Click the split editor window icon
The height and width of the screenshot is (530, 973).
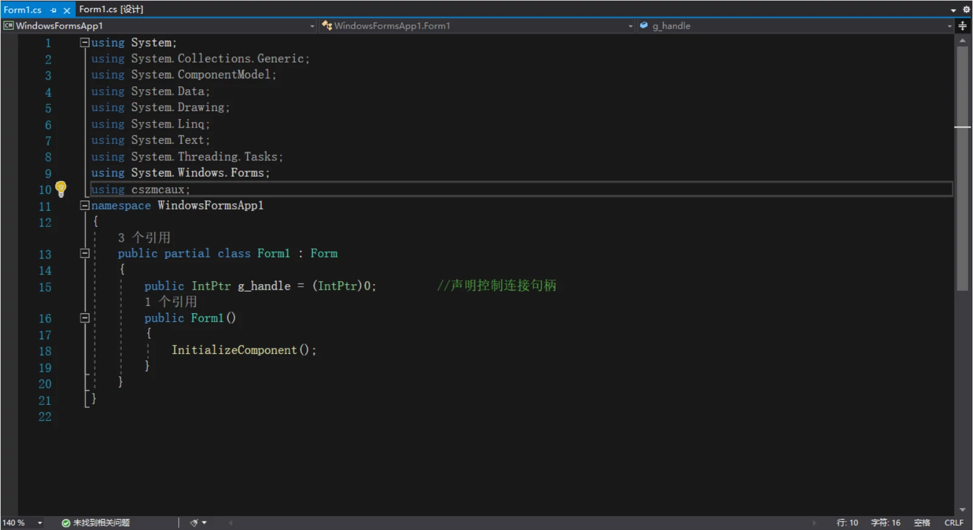pos(963,25)
